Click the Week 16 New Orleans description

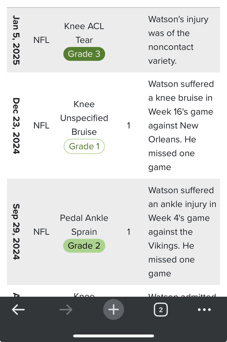[x=181, y=126]
